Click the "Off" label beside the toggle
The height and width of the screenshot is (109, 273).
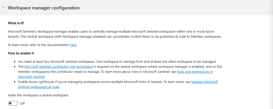coord(22,103)
